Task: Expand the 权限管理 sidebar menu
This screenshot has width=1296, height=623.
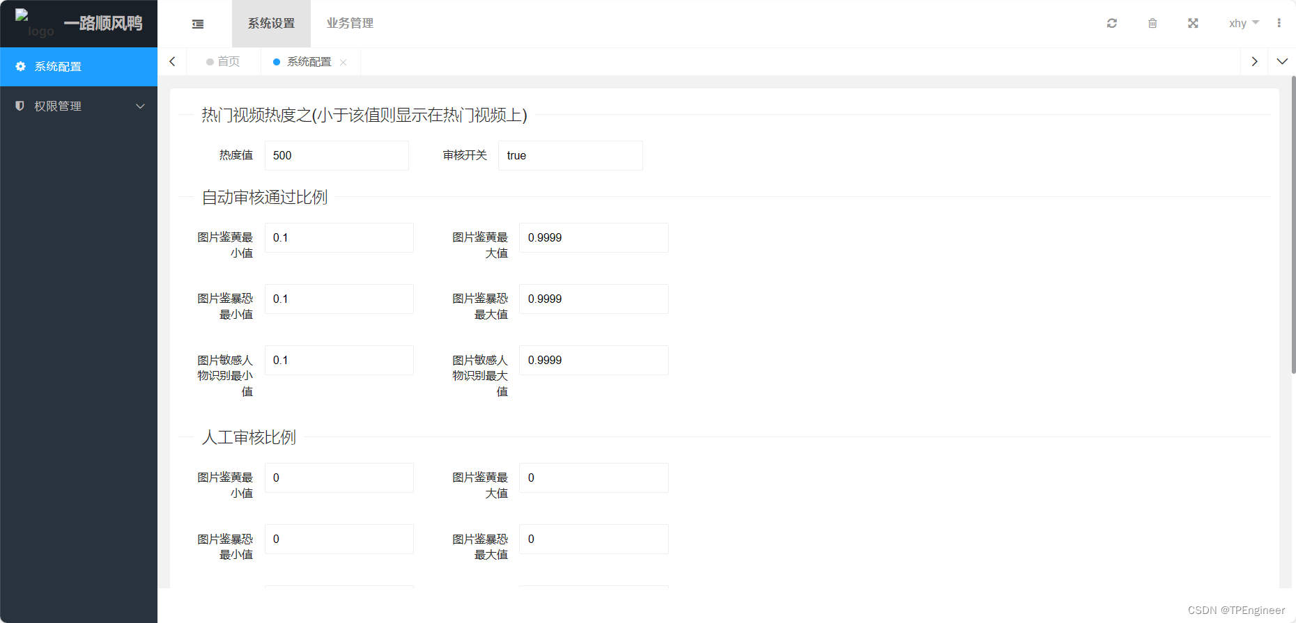Action: pos(79,106)
